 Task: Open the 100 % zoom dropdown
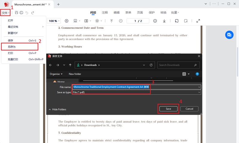coord(54,21)
